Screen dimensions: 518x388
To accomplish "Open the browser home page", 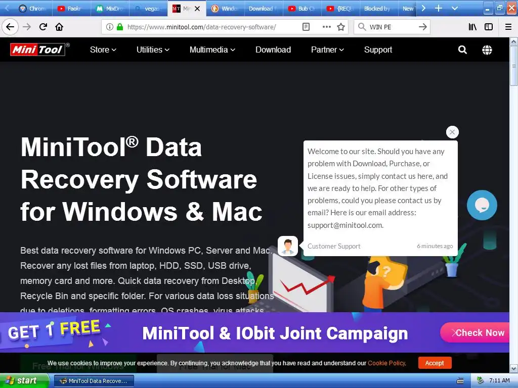I will (59, 27).
